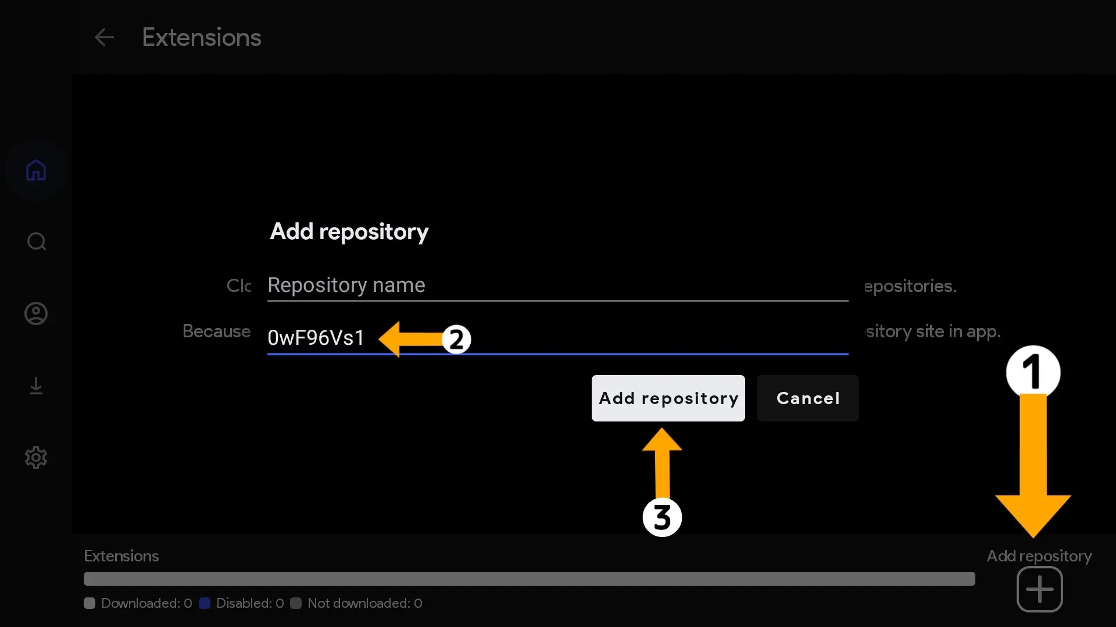Open Settings via the gear icon
Viewport: 1116px width, 627px height.
tap(36, 457)
